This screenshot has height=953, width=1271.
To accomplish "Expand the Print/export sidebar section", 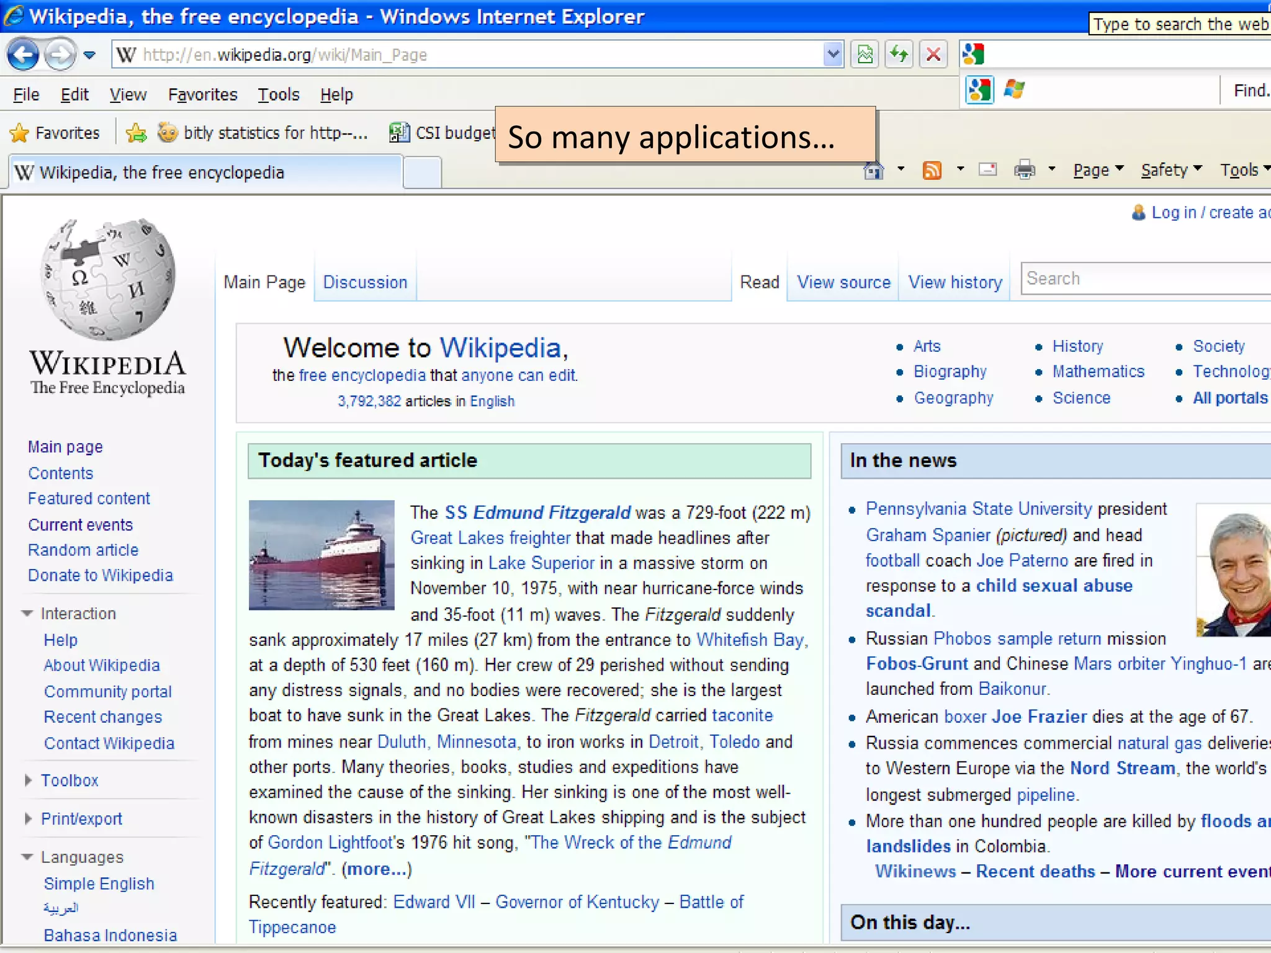I will click(28, 819).
